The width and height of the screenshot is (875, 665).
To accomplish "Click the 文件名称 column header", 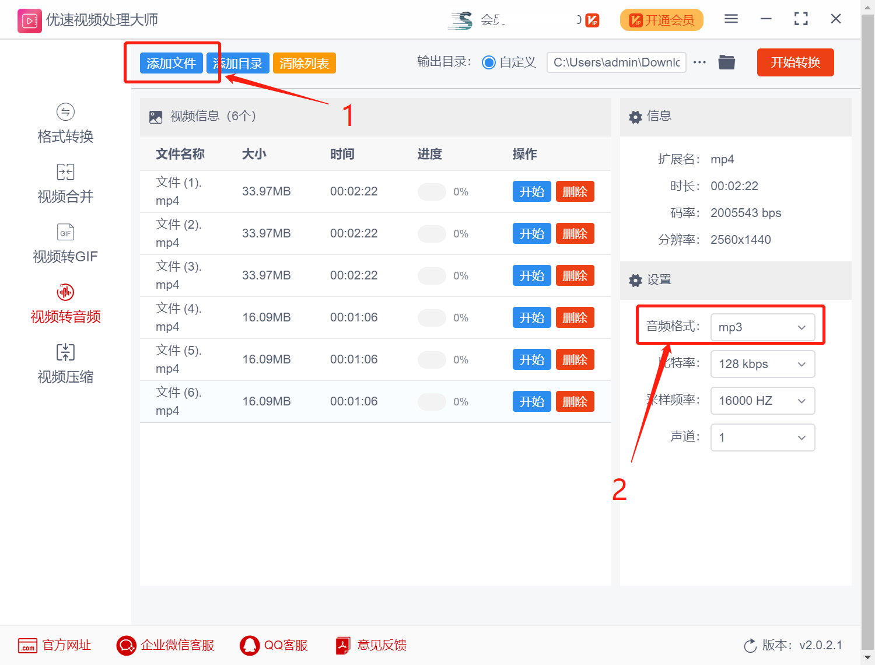I will coord(180,154).
